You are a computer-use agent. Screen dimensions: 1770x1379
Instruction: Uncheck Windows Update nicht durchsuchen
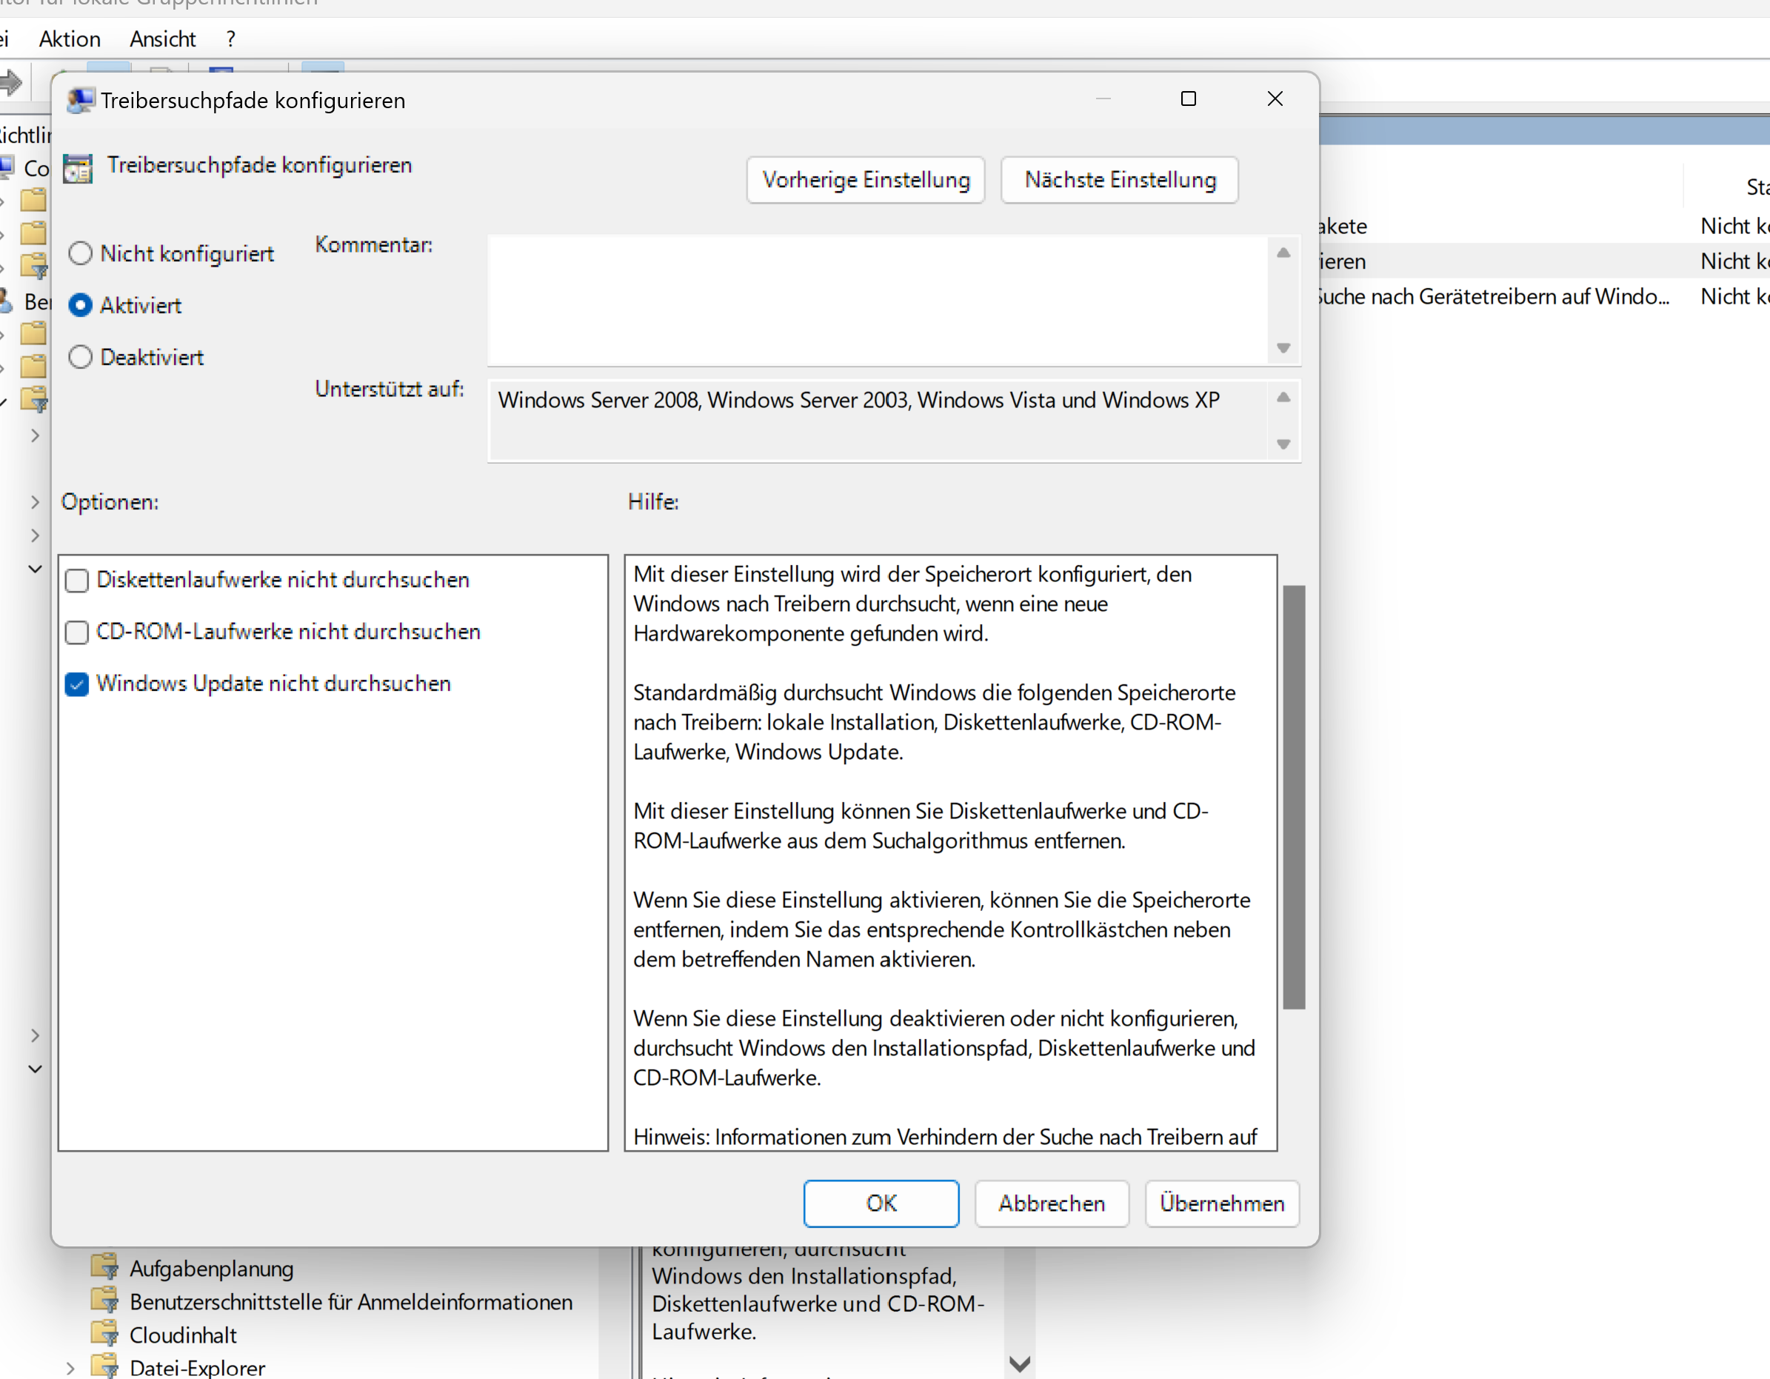(x=77, y=684)
